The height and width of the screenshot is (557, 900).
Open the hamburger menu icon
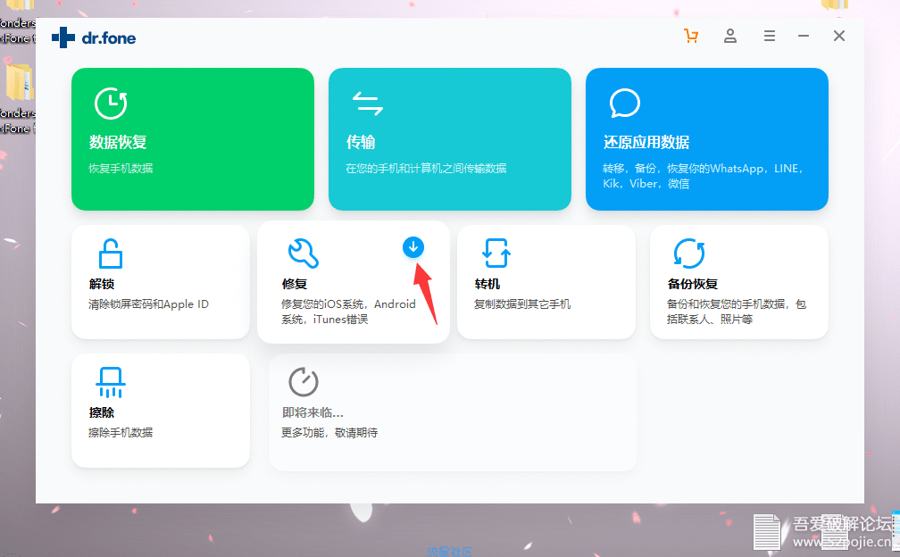(770, 36)
